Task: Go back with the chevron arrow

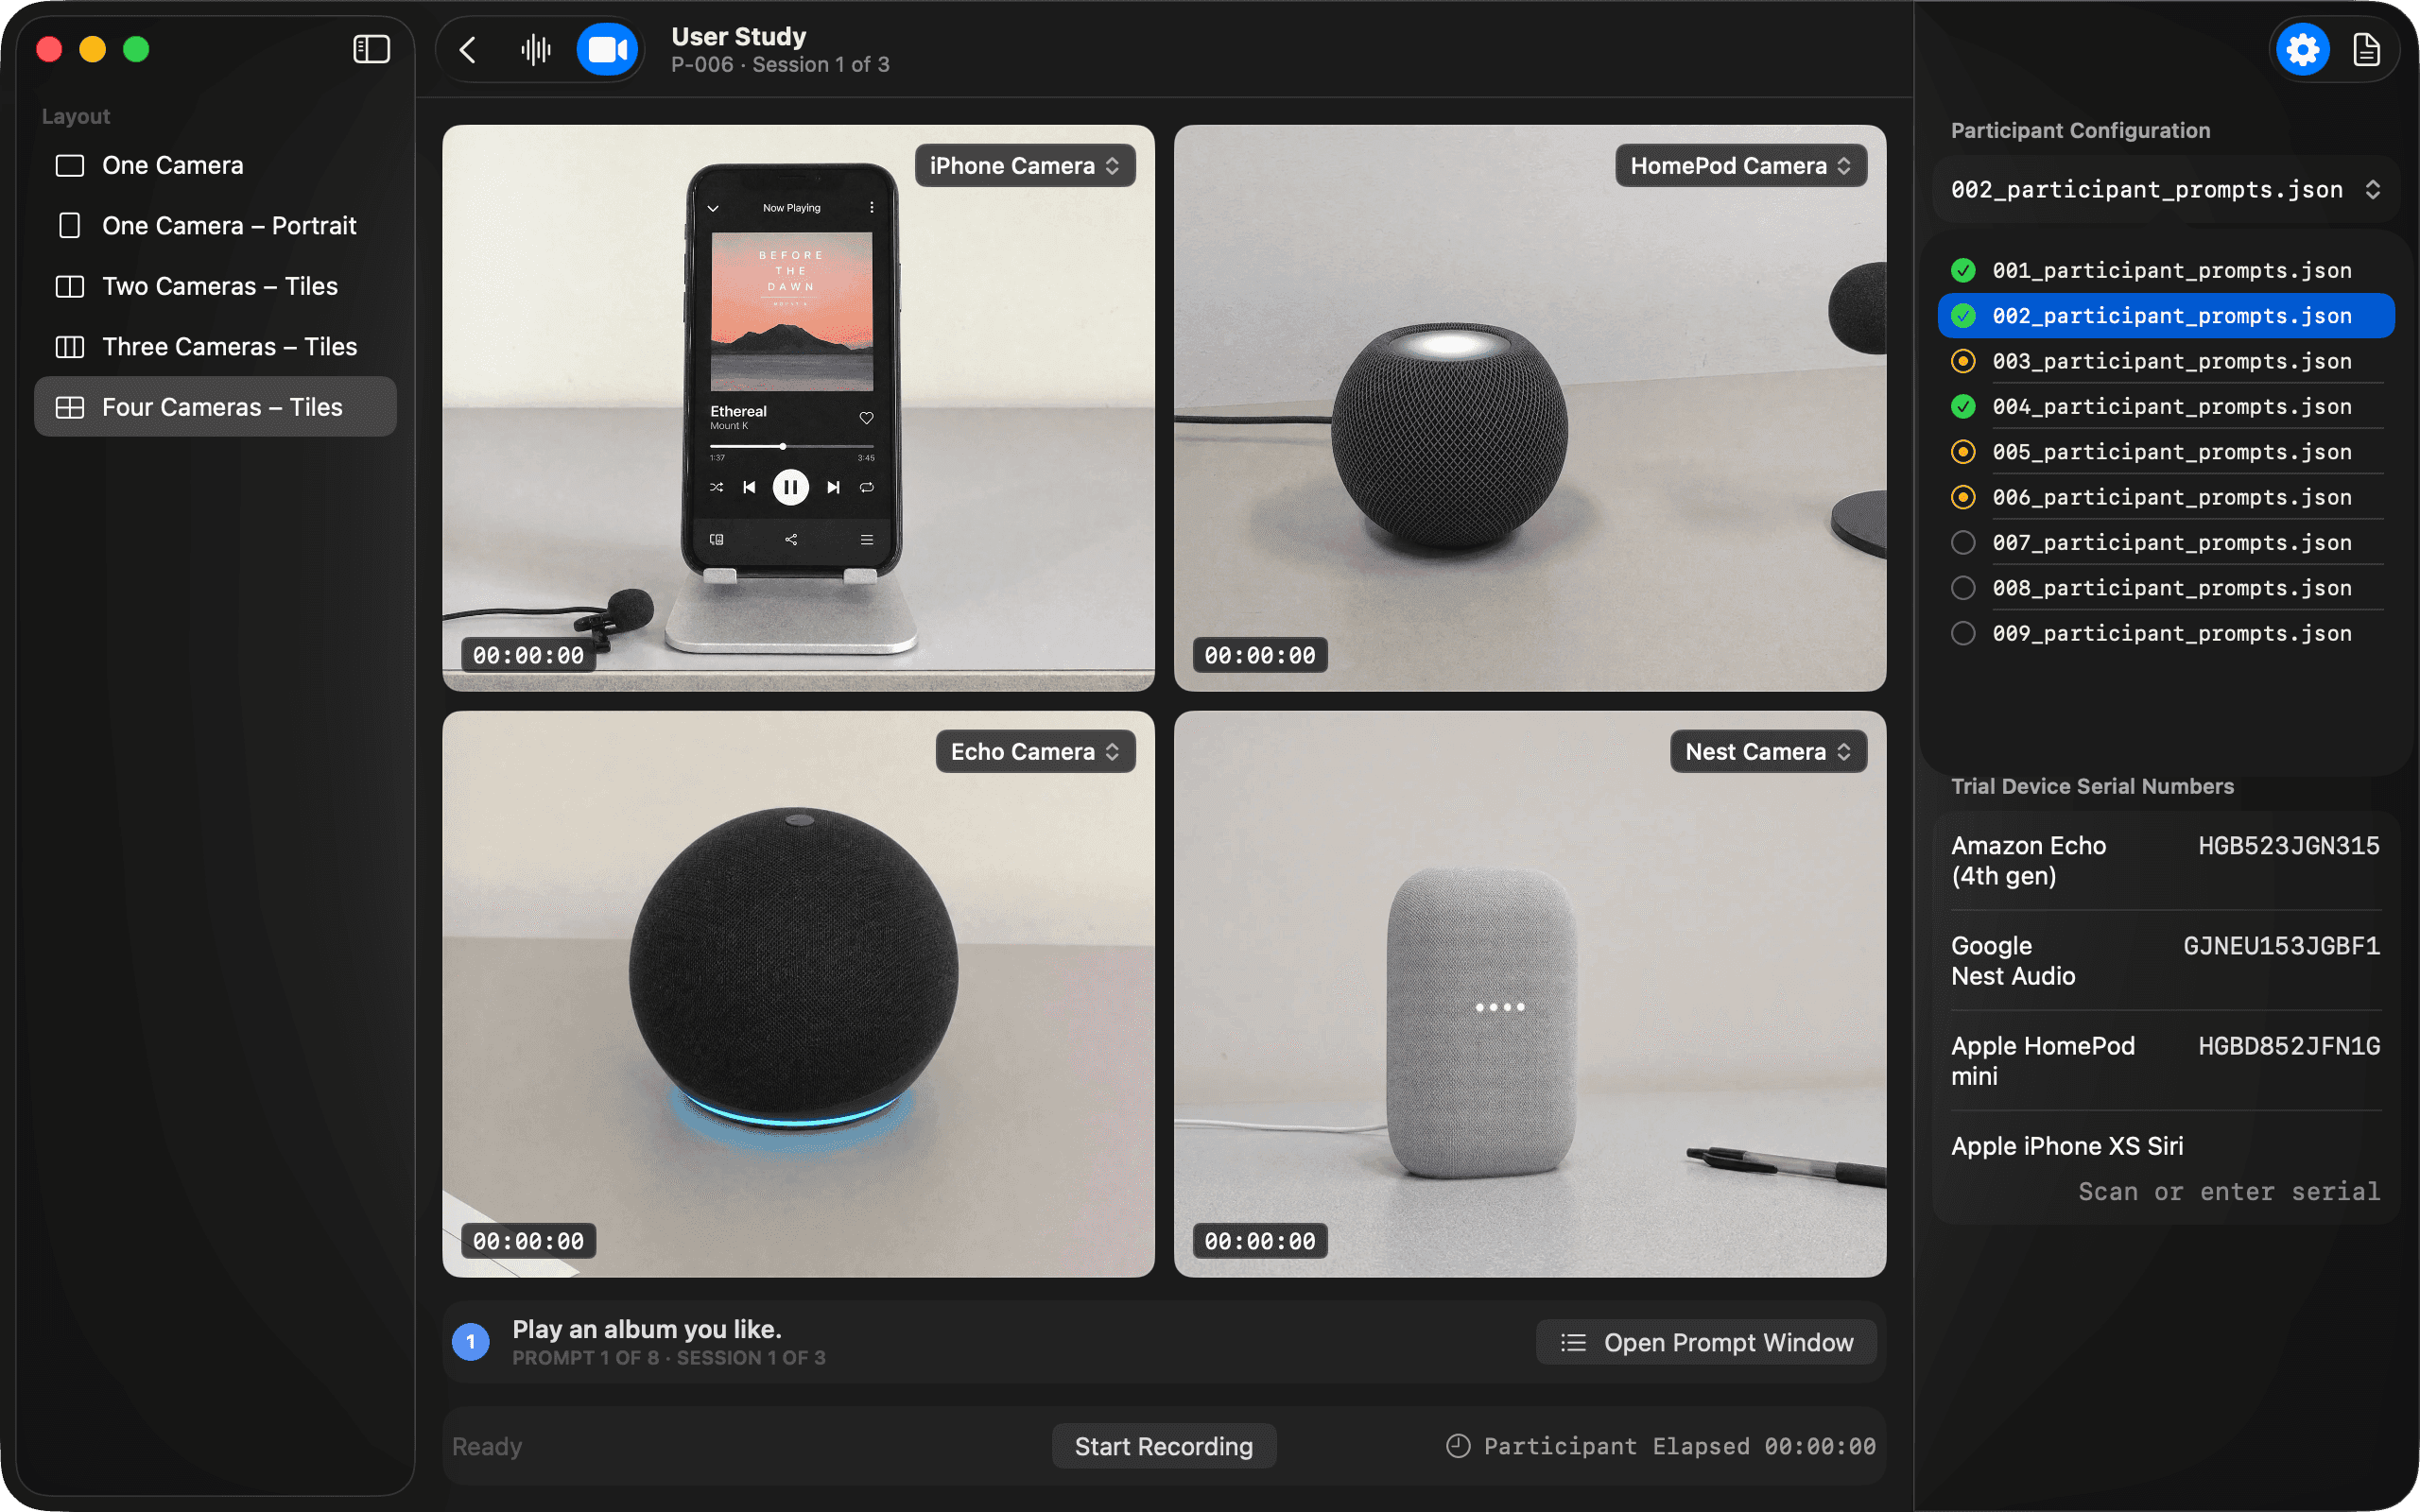Action: [x=467, y=49]
